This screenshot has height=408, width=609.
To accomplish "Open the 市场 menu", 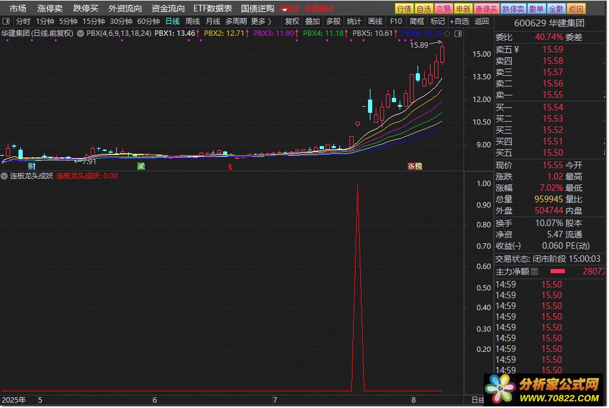I will point(18,8).
